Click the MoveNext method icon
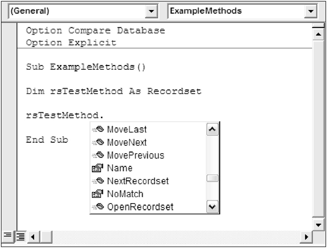Image resolution: width=327 pixels, height=248 pixels. tap(98, 143)
